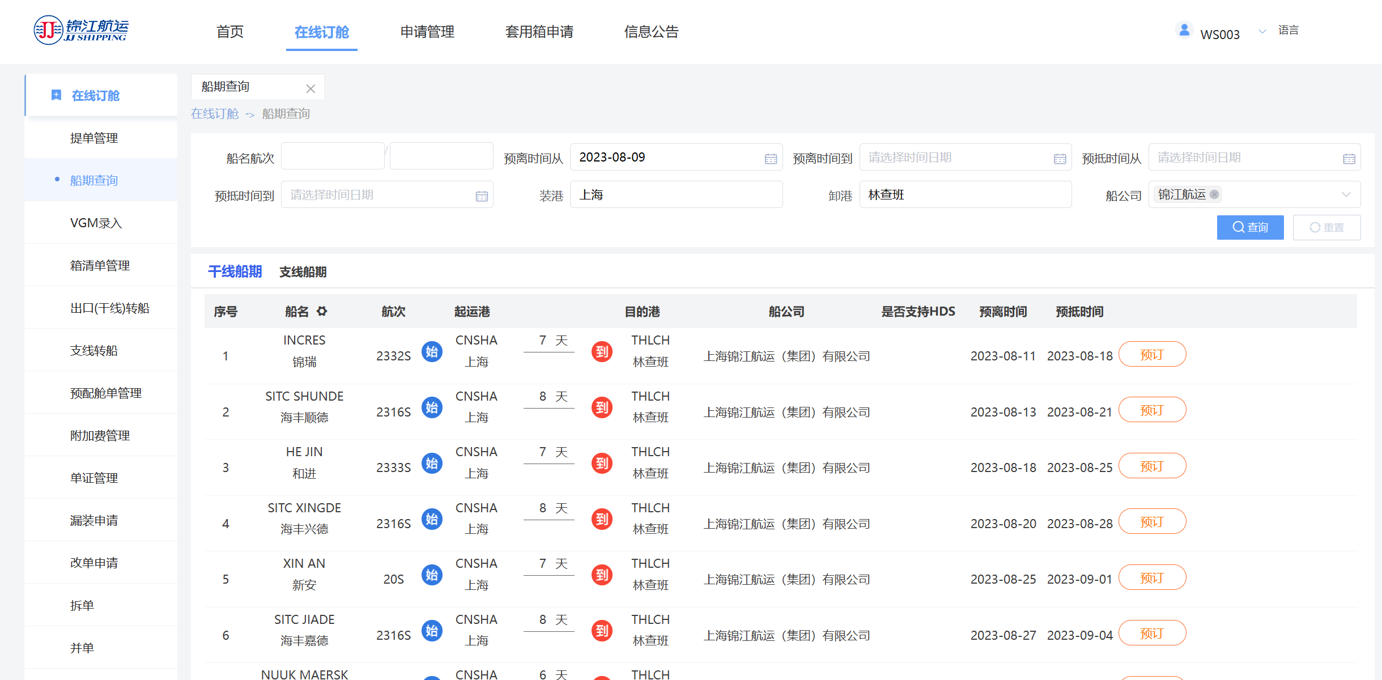Book the INCRES 2332S voyage with 预订
Viewport: 1382px width, 680px height.
(x=1152, y=354)
